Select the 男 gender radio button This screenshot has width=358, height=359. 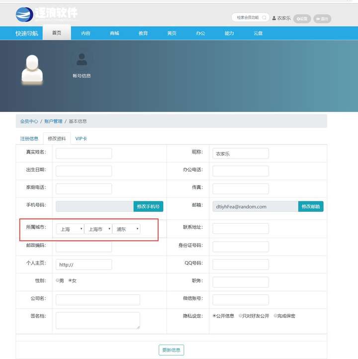tap(57, 280)
